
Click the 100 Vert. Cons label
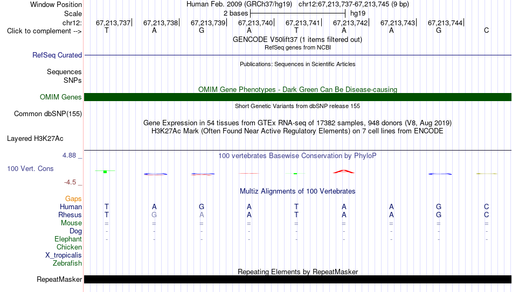pyautogui.click(x=30, y=168)
